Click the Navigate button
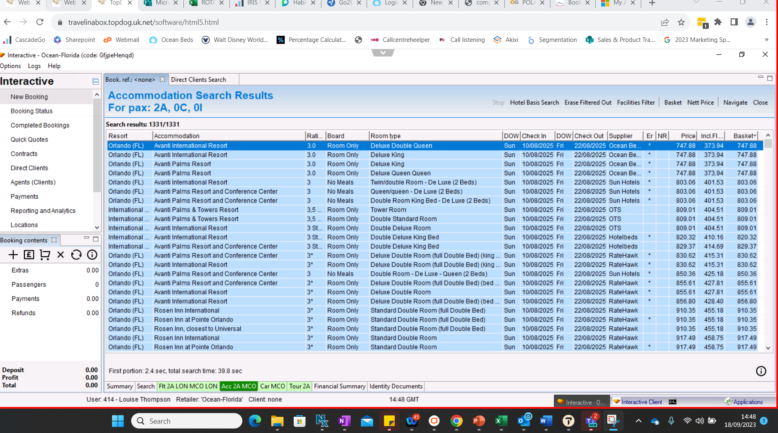This screenshot has height=433, width=778. pyautogui.click(x=735, y=102)
